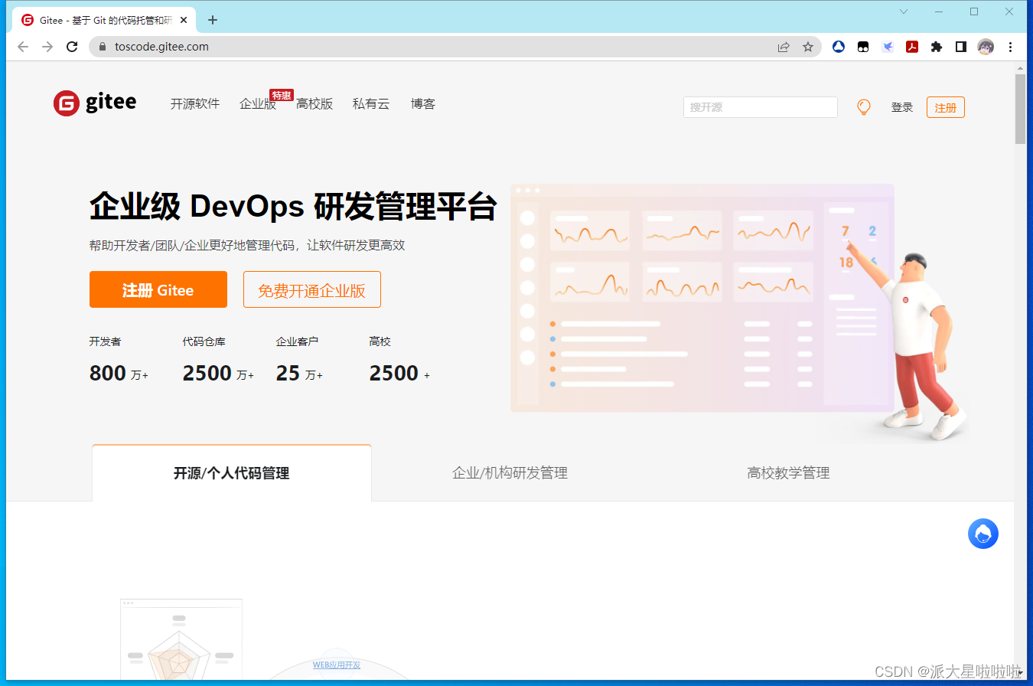Click the browser back arrow
Screen dimensions: 1033x686
[23, 47]
